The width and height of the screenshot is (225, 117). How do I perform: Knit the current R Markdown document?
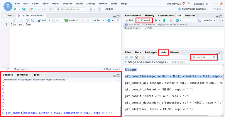(x=42, y=20)
